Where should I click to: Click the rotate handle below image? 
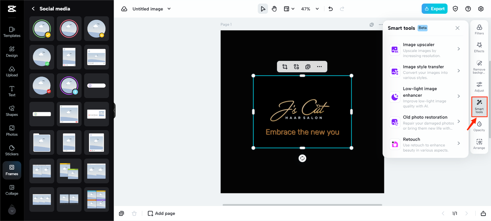302,158
